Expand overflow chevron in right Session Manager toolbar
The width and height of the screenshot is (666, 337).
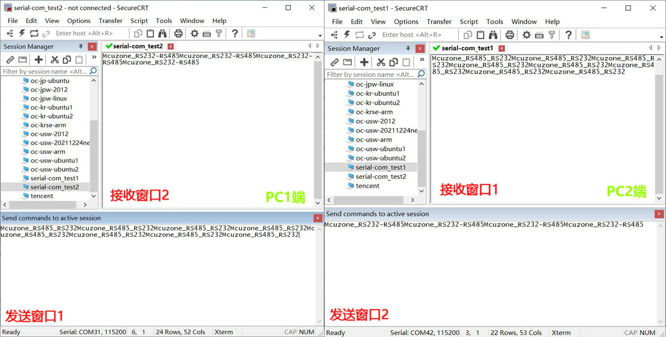click(x=422, y=60)
